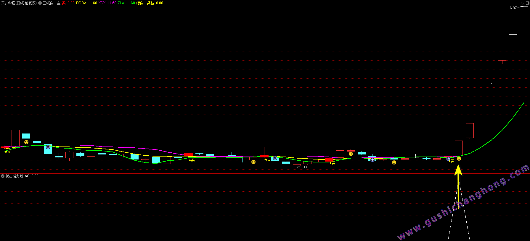Screen dimensions: 530x241
Task: Select the 三线合一主 indicator name
Action: point(52,3)
